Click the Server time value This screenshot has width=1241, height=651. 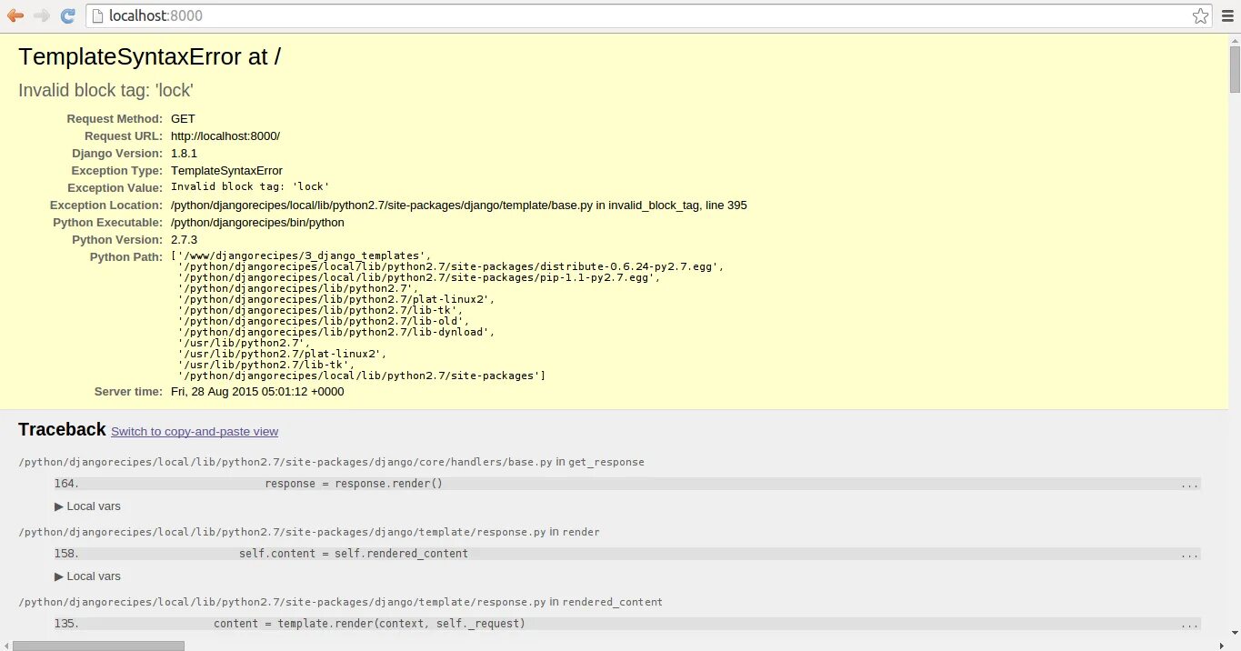point(257,392)
